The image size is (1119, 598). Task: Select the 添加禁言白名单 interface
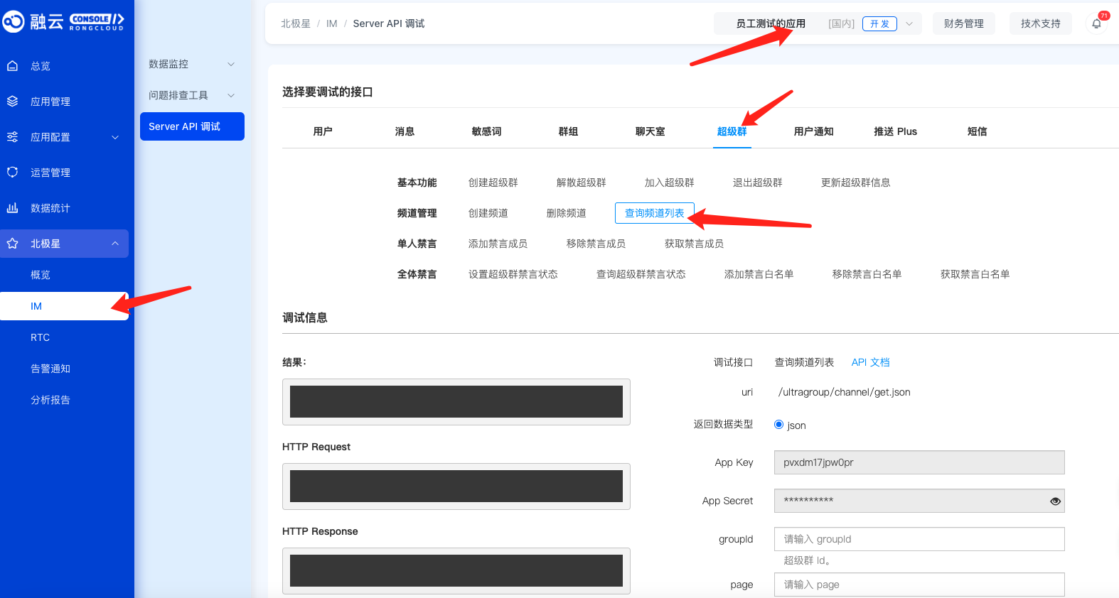tap(759, 274)
